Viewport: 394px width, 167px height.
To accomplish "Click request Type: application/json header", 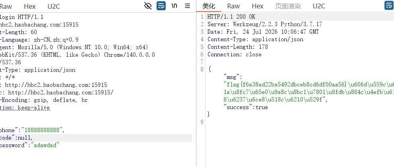I will pyautogui.click(x=38, y=70).
